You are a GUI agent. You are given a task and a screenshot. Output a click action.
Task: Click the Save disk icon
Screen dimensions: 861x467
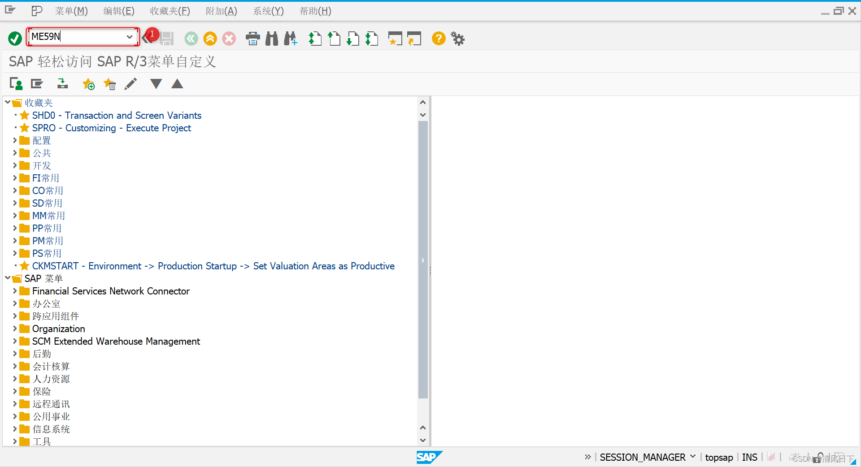tap(167, 39)
